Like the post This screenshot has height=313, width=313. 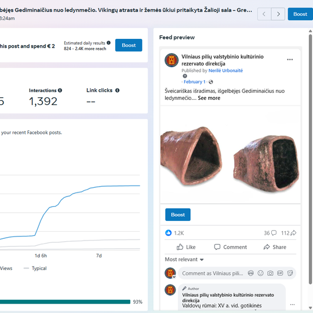(x=186, y=247)
